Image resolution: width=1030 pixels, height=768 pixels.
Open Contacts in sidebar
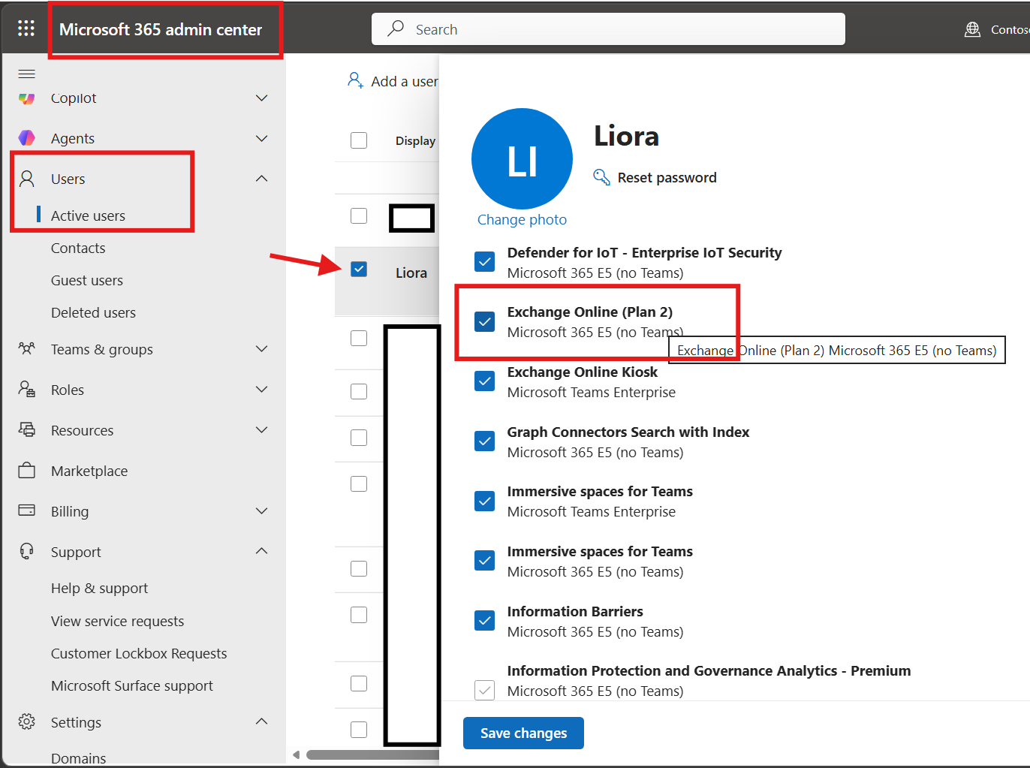point(78,248)
